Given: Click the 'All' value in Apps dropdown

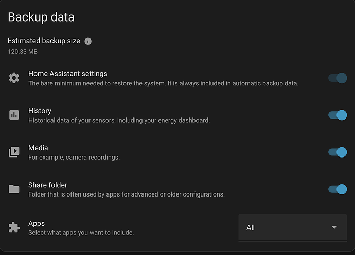Looking at the screenshot, I should (251, 227).
